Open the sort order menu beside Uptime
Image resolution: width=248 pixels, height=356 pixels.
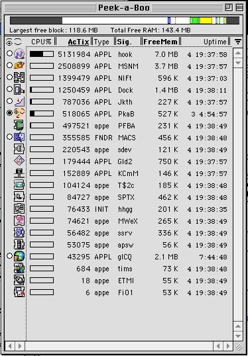click(238, 42)
